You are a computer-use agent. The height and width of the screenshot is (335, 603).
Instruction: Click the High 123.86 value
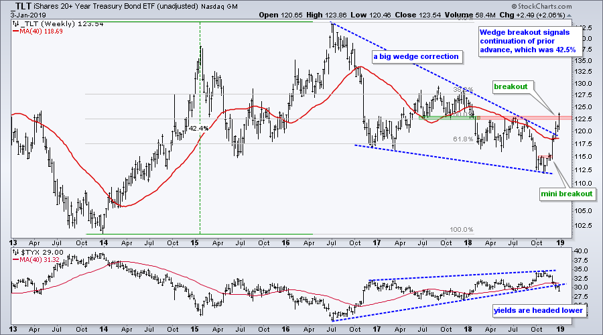pos(326,15)
